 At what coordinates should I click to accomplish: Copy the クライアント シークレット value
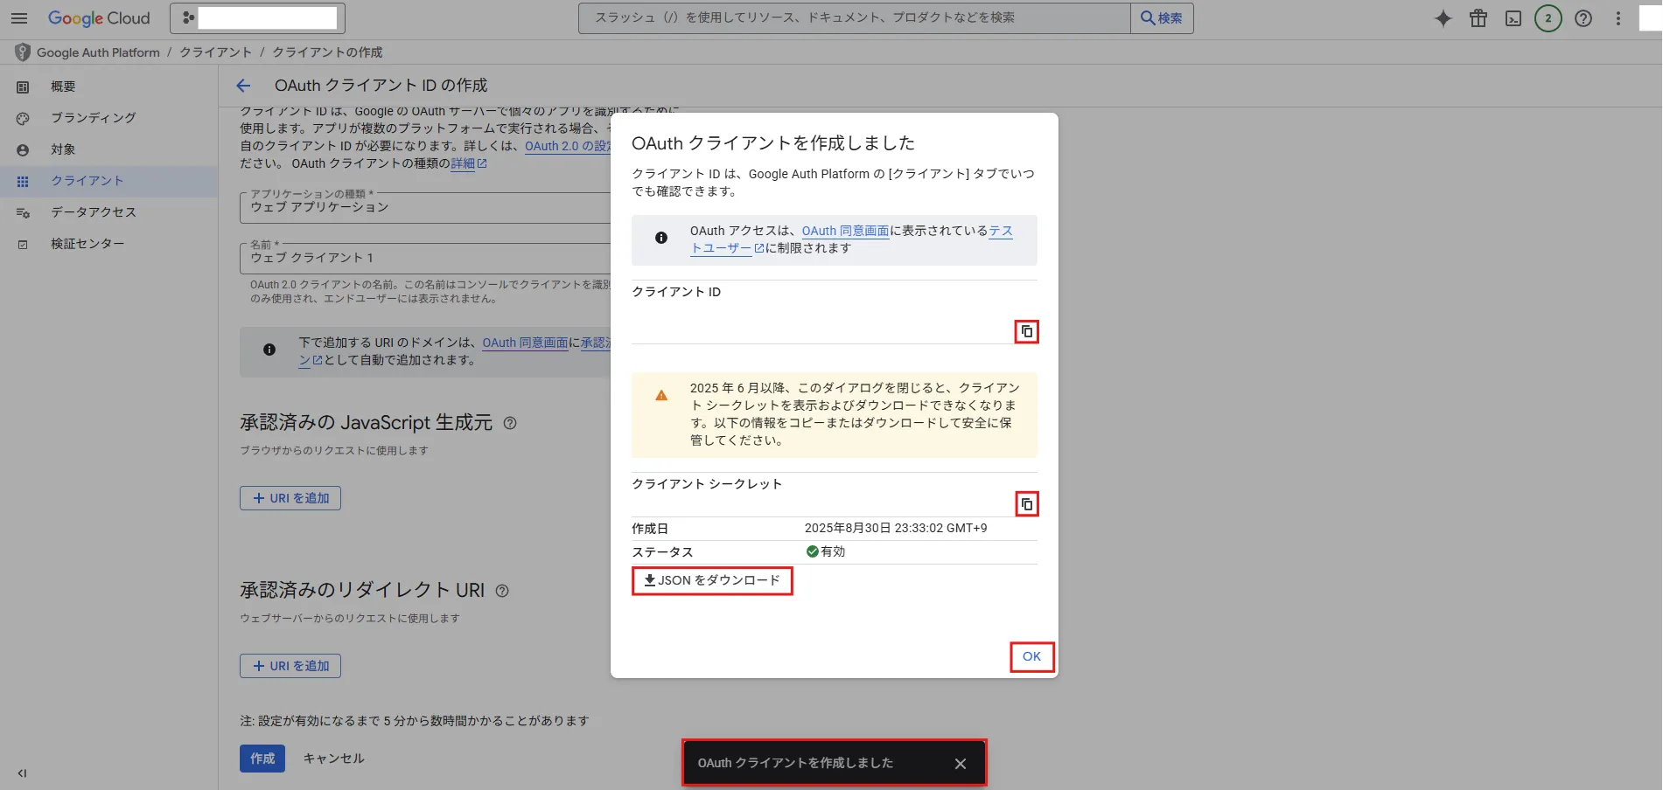coord(1027,504)
